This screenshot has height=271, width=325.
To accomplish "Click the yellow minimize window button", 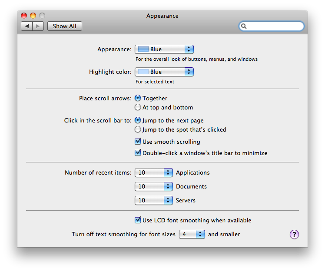I will click(33, 16).
